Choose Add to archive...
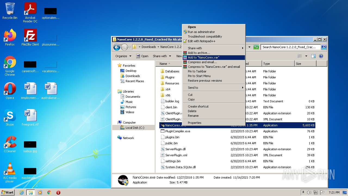 click(x=214, y=53)
